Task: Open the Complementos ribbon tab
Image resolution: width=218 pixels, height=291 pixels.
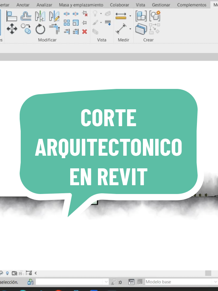Action: pos(192,5)
